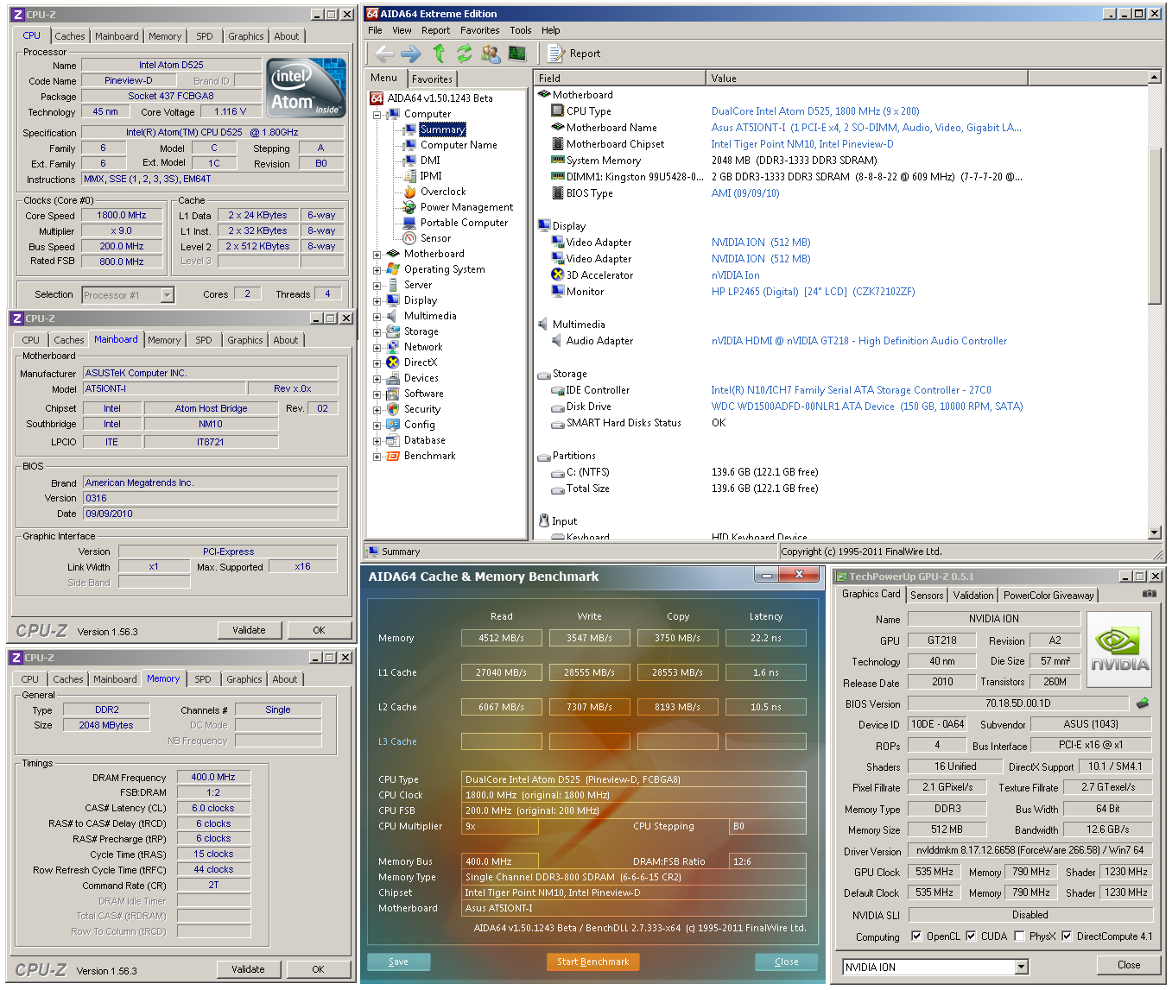Click Validate in CPU-Z Mainboard window
This screenshot has width=1172, height=990.
(x=249, y=630)
